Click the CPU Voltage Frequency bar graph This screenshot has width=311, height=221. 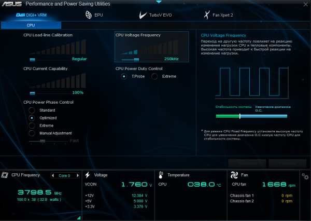point(149,47)
